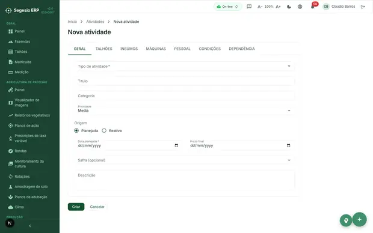Toggle dark mode moon icon
The height and width of the screenshot is (233, 373).
tap(289, 7)
